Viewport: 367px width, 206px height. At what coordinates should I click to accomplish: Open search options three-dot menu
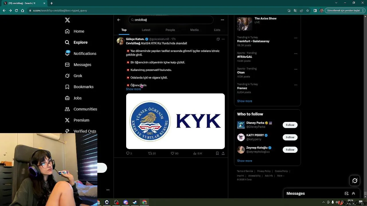point(222,20)
